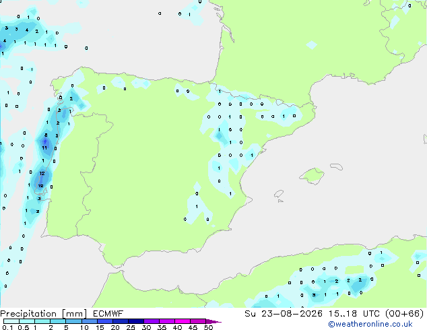This screenshot has height=330, width=427.
Task: Click the Ibiza island outline
Action: [279, 194]
